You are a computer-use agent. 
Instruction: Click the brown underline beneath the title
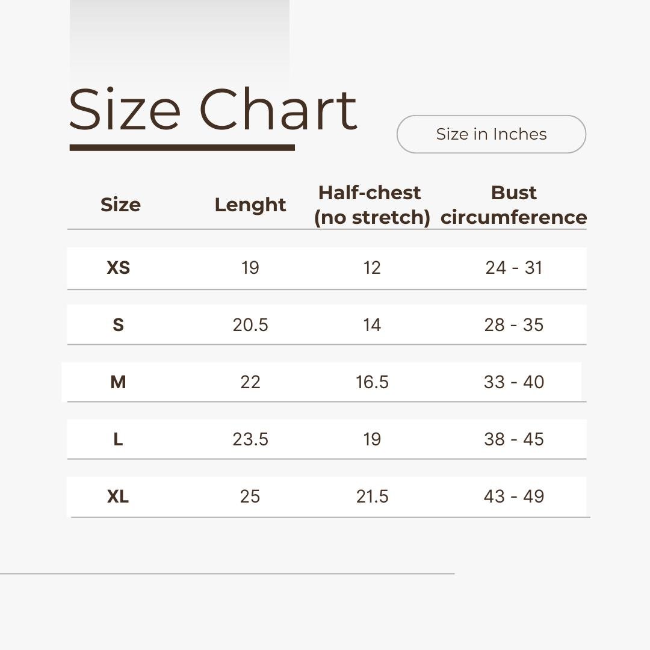(x=182, y=147)
